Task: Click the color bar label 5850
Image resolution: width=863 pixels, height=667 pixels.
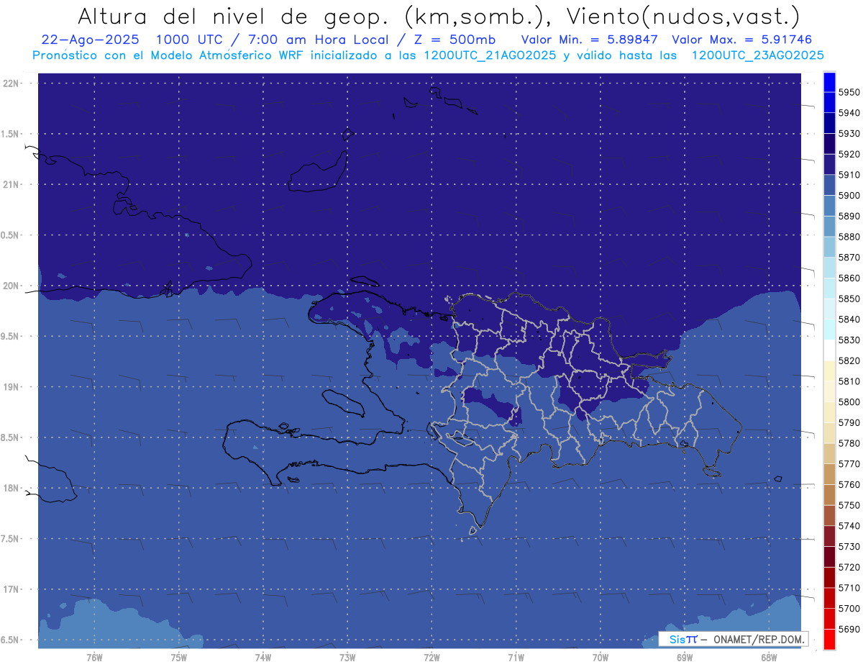Action: tap(849, 299)
